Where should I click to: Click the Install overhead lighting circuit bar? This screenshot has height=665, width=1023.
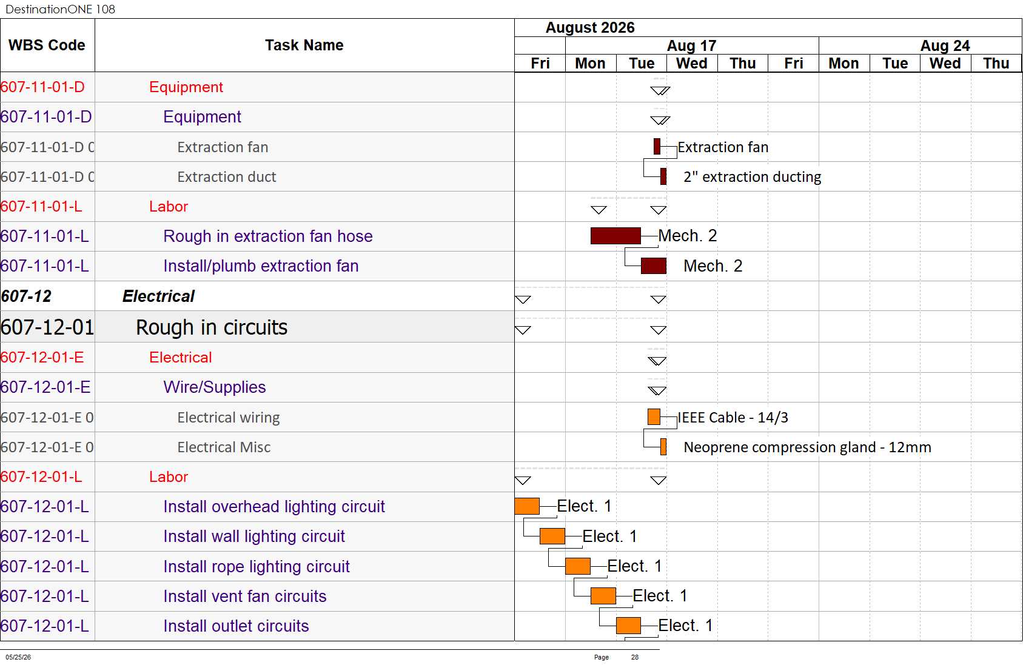(527, 506)
